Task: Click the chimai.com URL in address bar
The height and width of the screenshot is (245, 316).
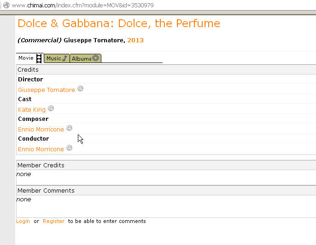Action: point(82,5)
